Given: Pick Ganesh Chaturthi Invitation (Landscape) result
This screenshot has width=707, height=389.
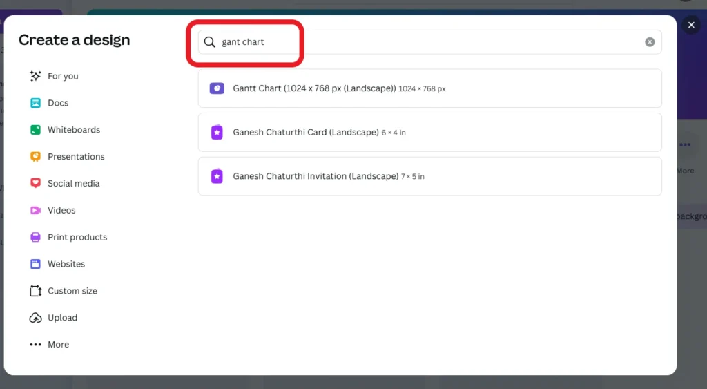Looking at the screenshot, I should pyautogui.click(x=429, y=176).
